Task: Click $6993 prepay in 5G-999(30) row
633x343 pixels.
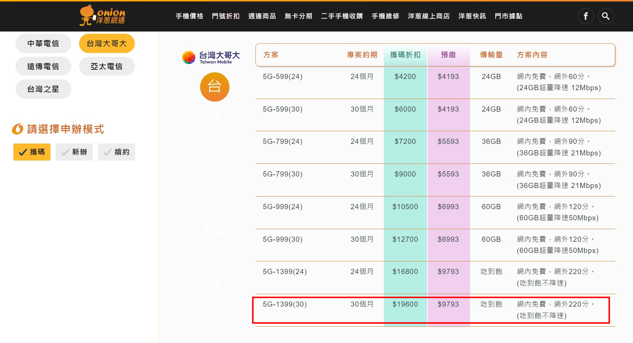Action: (x=448, y=239)
